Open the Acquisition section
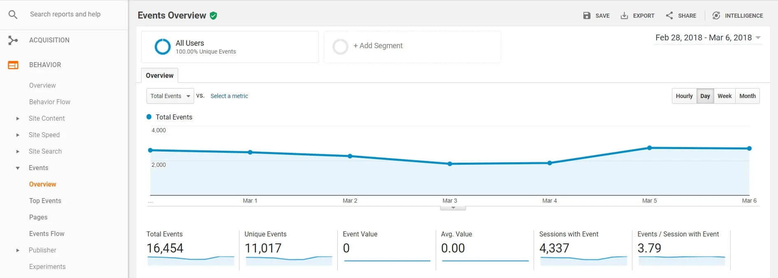Viewport: 778px width, 278px height. pos(49,40)
